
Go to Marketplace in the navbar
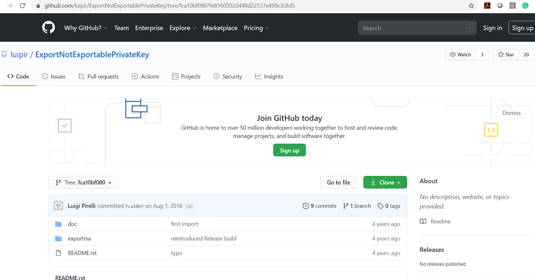(220, 28)
